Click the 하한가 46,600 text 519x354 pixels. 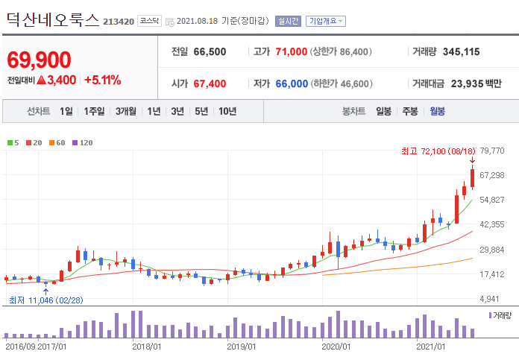(342, 83)
